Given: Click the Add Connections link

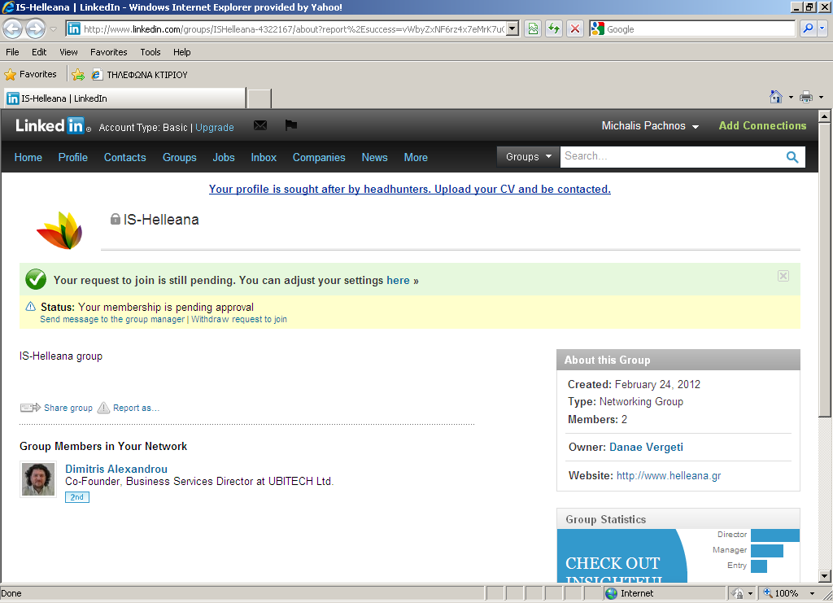Looking at the screenshot, I should point(762,126).
